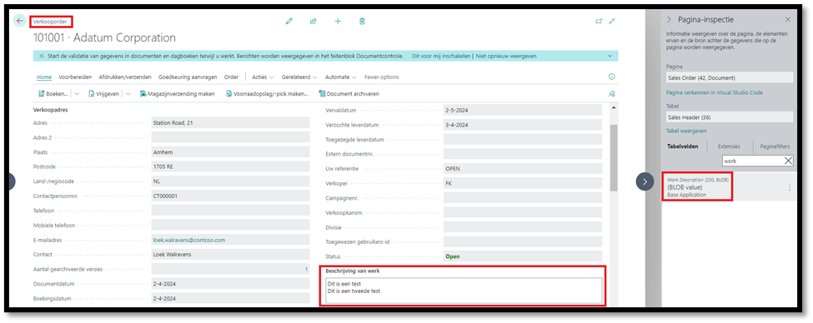Screen dimensions: 813x323
Task: Click Niet opnieuw weergeven link
Action: 505,56
